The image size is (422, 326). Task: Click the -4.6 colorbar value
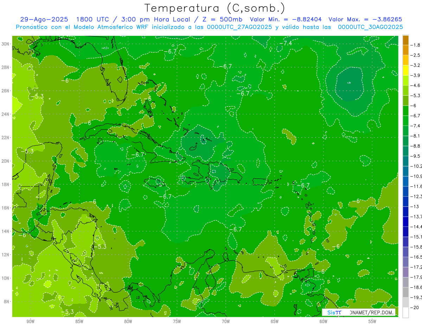point(416,85)
